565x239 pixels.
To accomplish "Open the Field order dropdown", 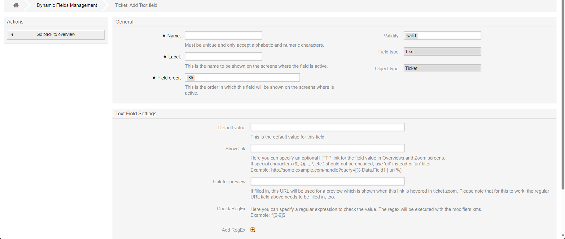I will (242, 78).
